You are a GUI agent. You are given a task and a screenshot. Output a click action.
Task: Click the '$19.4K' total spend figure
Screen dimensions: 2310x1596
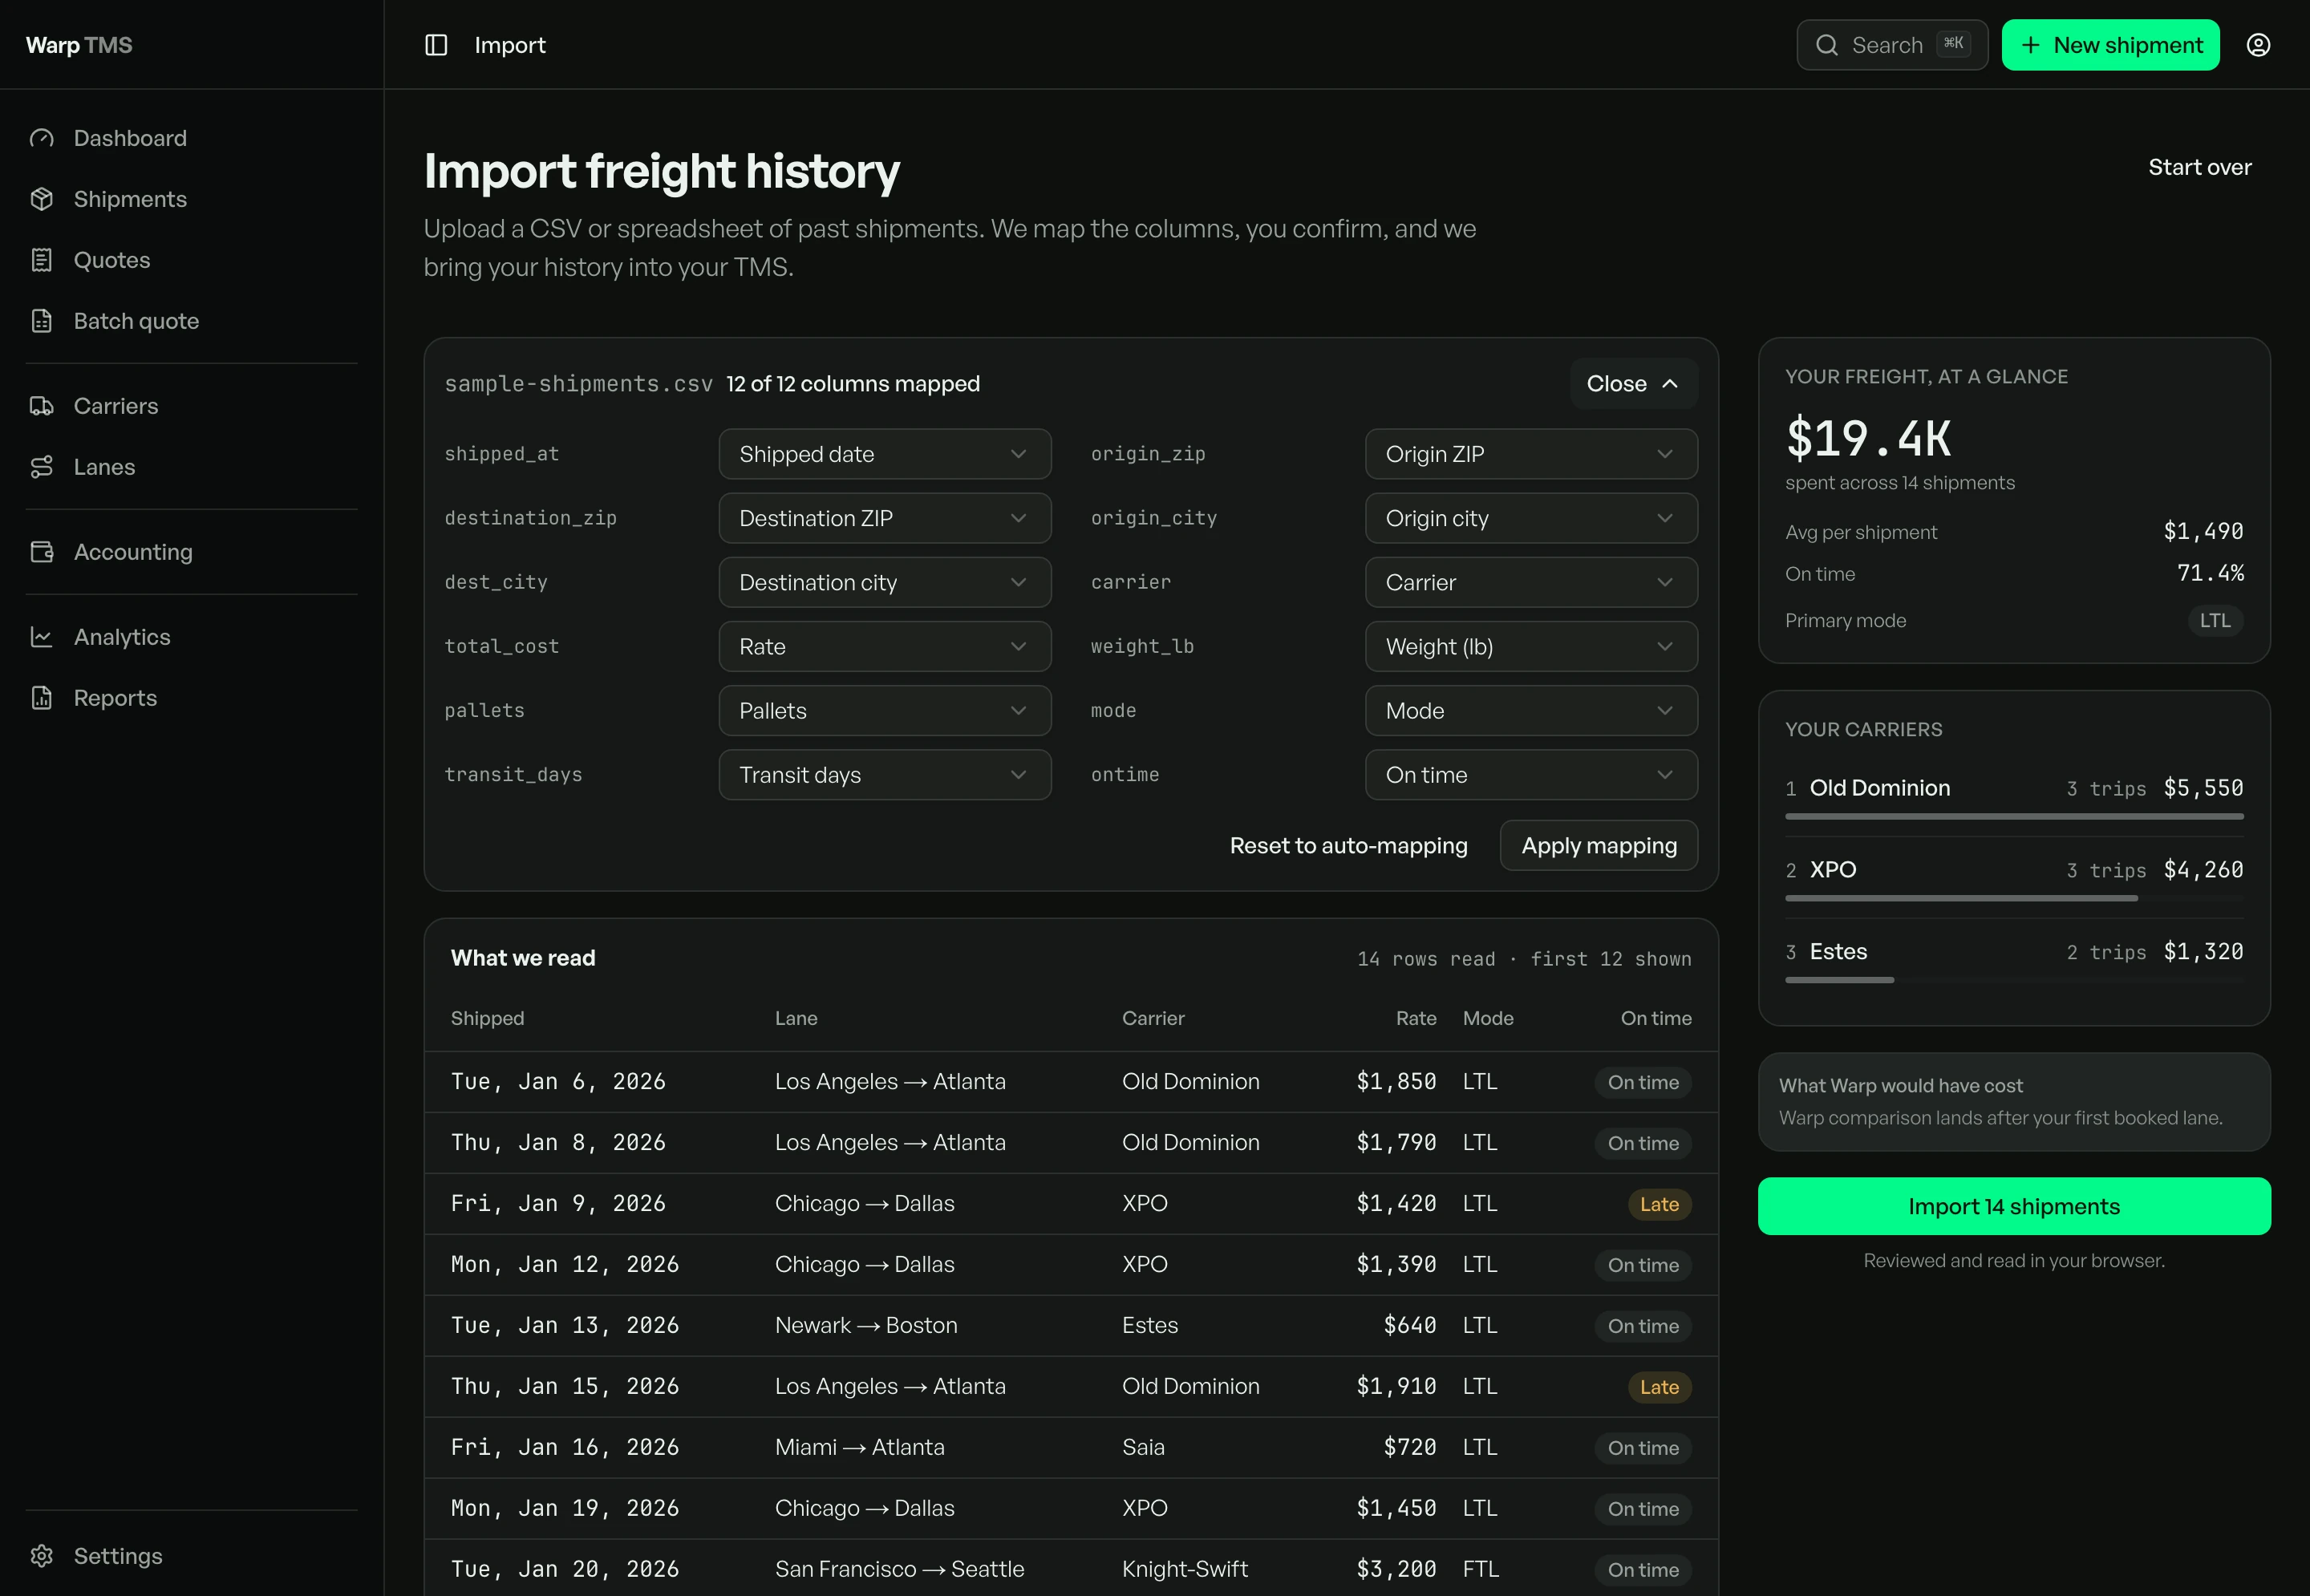coord(1868,438)
